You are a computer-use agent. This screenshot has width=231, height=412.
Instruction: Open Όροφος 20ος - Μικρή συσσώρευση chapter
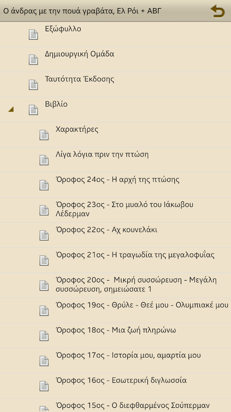[115, 285]
